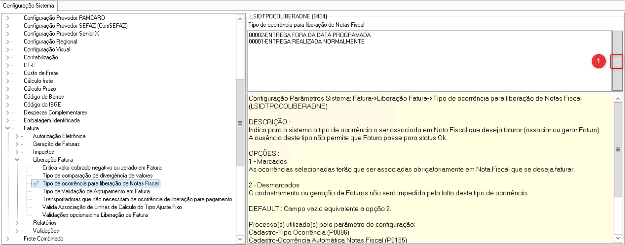Expand the Embalagem Identificada node
Screen dimensions: 625x245
tap(8, 120)
